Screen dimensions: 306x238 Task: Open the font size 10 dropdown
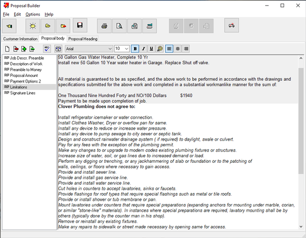(127, 49)
